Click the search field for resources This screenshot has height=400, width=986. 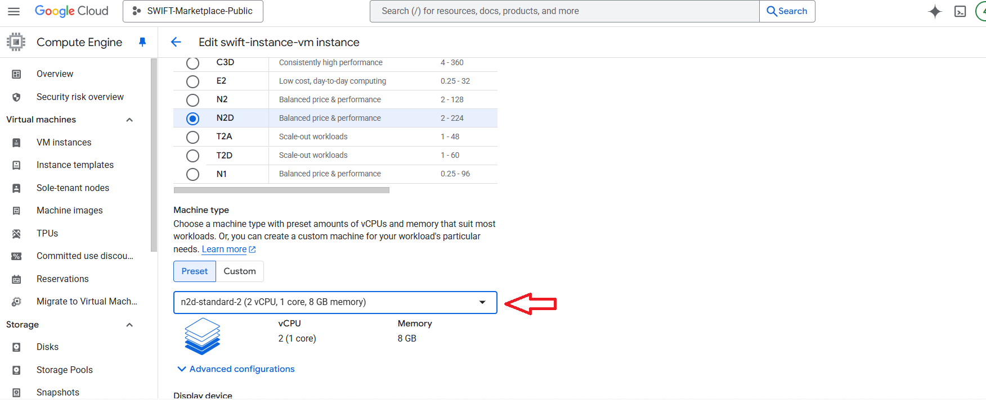click(x=564, y=11)
